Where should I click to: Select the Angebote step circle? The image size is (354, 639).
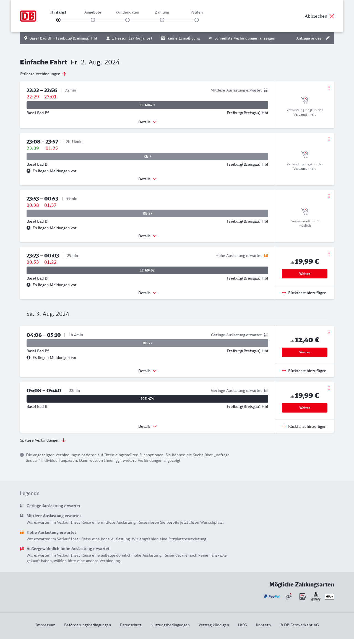coord(93,20)
